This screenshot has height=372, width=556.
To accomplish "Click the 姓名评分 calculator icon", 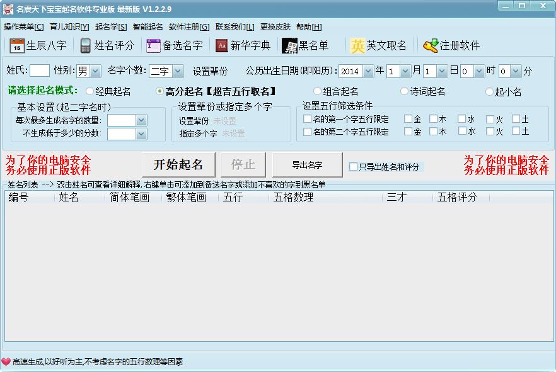I will pyautogui.click(x=85, y=46).
